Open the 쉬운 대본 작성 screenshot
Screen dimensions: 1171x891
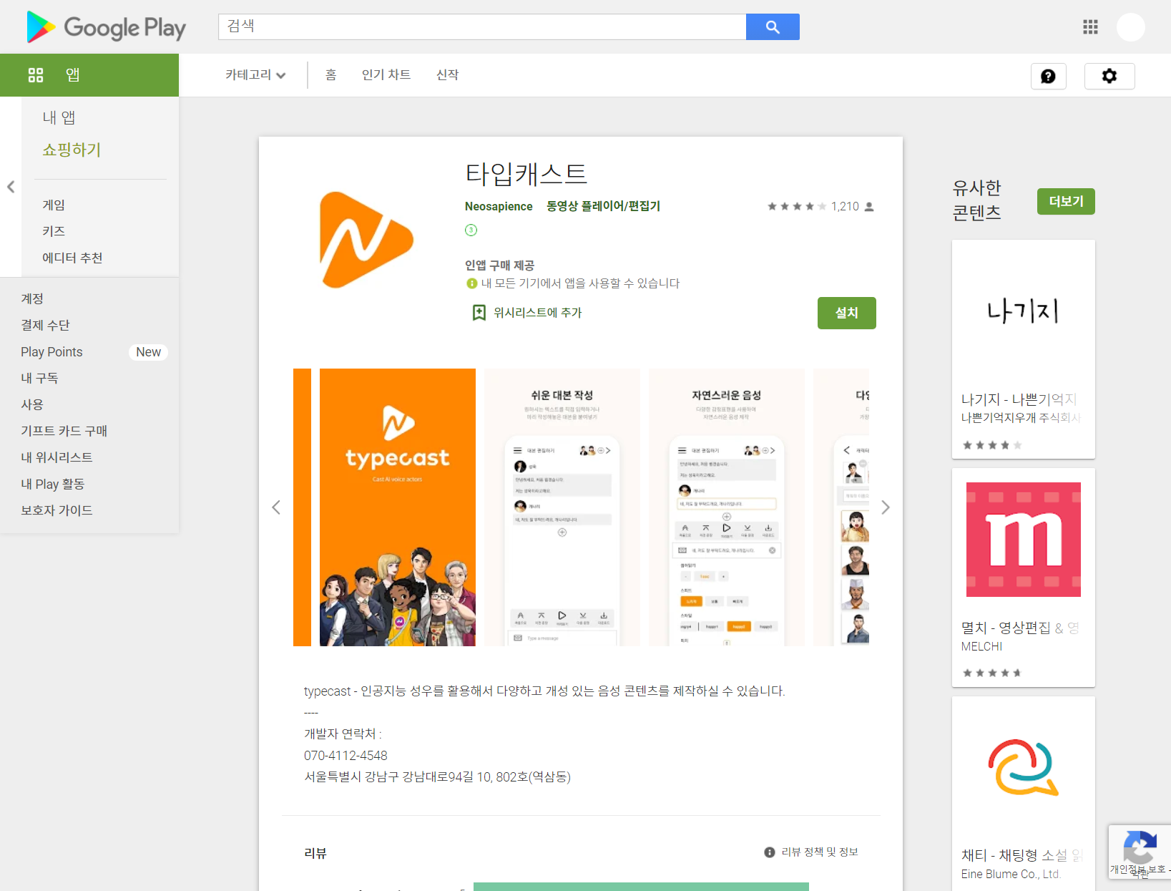pyautogui.click(x=562, y=507)
